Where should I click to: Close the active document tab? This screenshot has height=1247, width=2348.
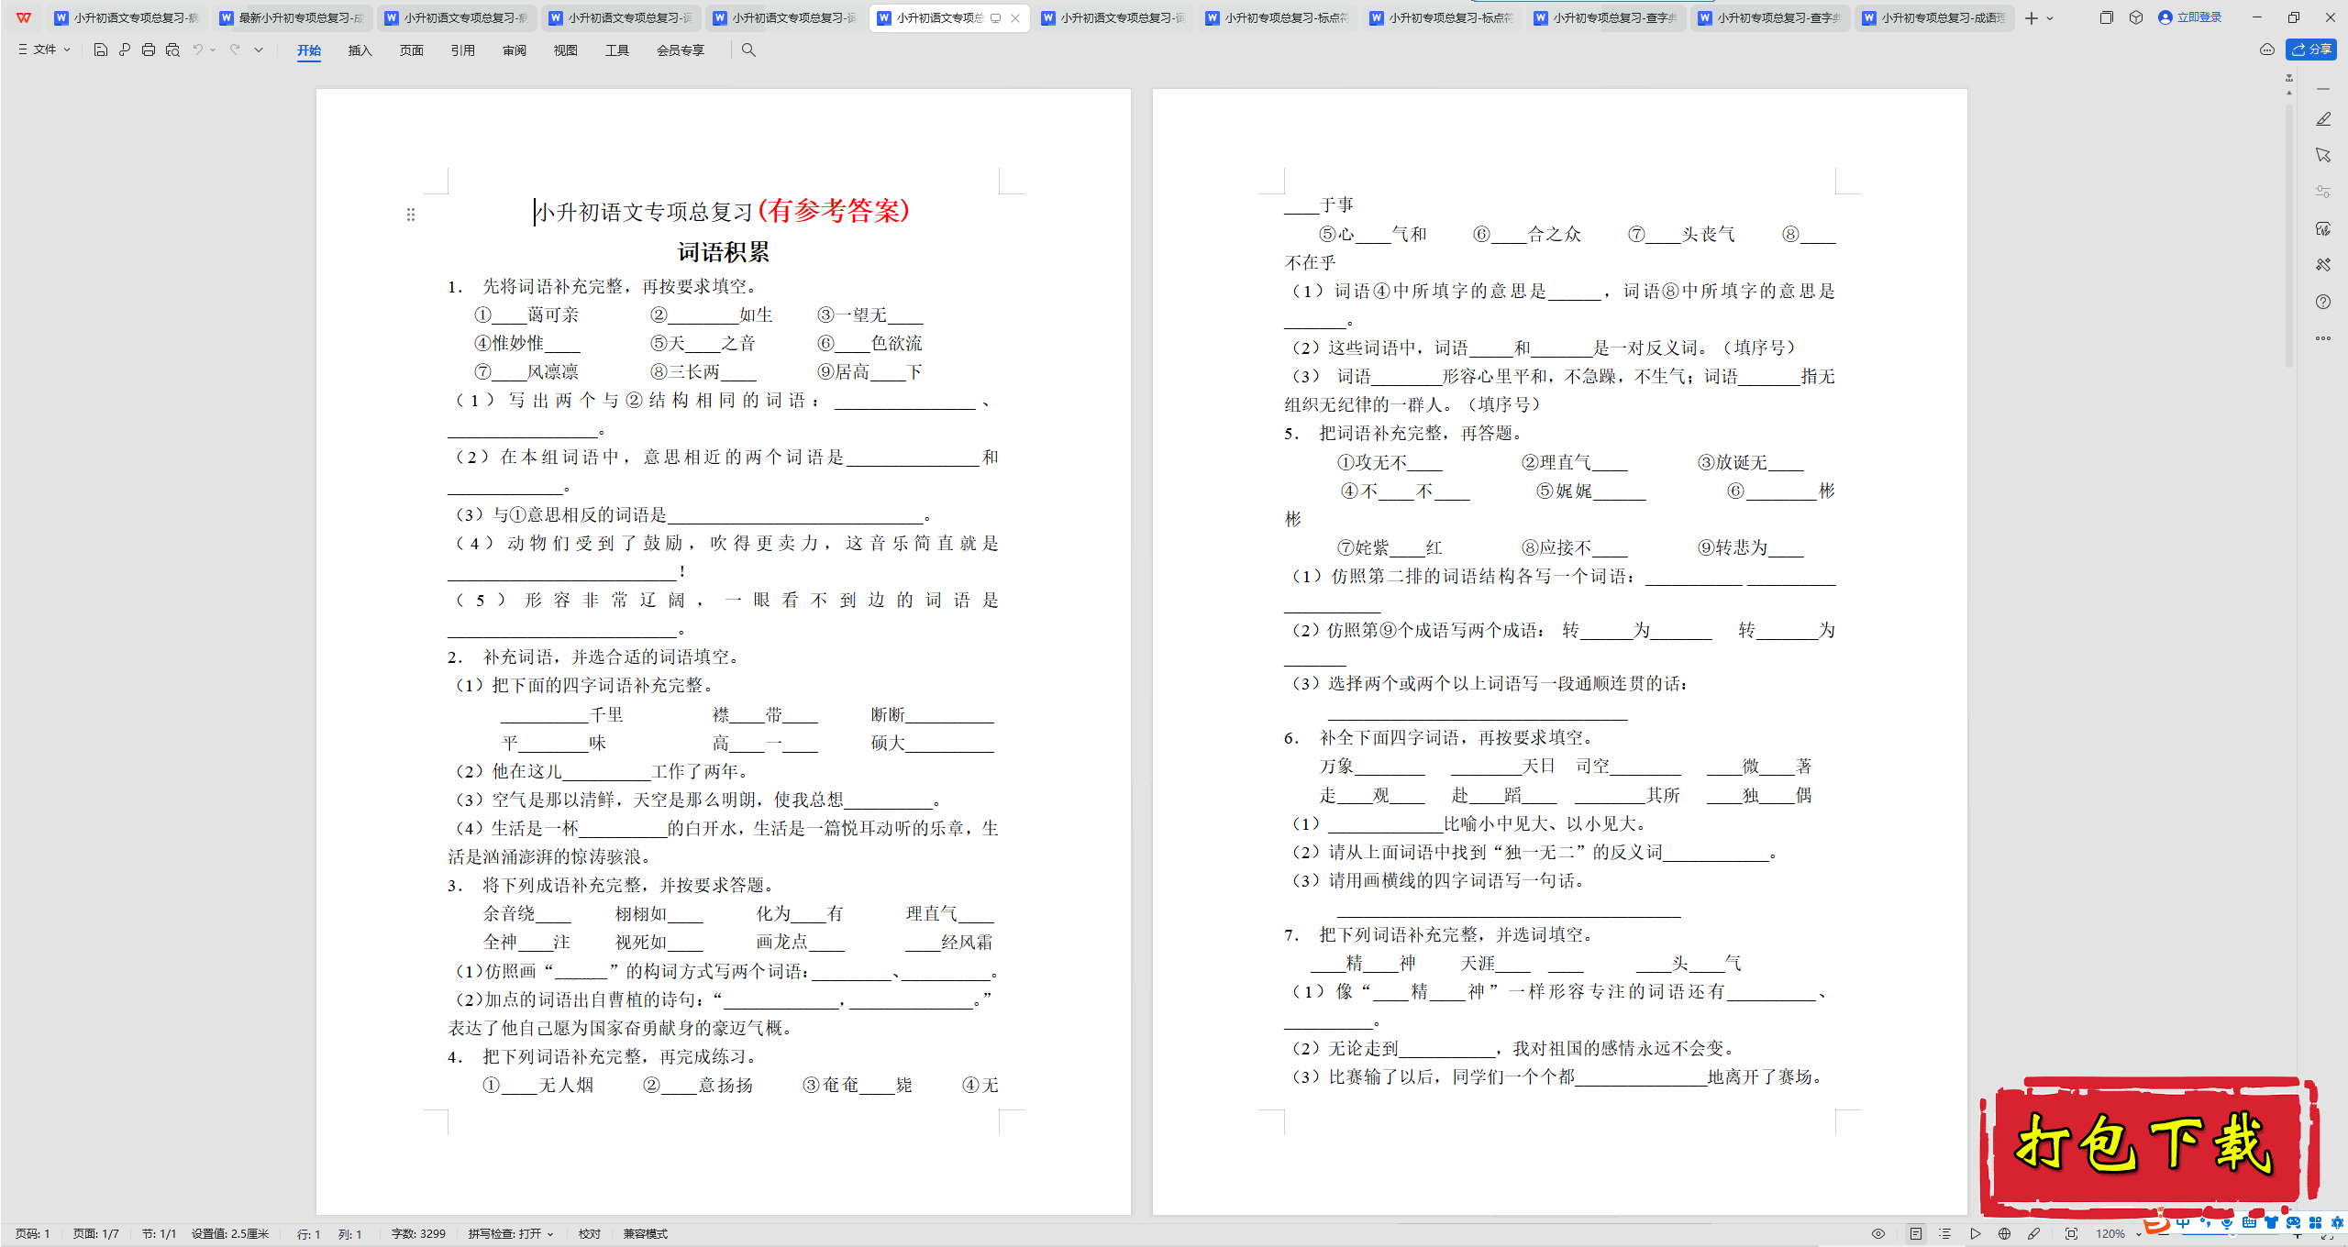click(x=1015, y=17)
